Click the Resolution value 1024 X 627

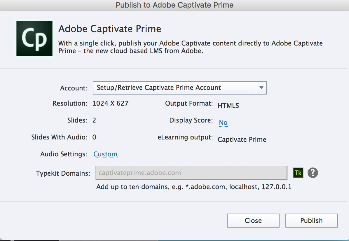pos(111,103)
